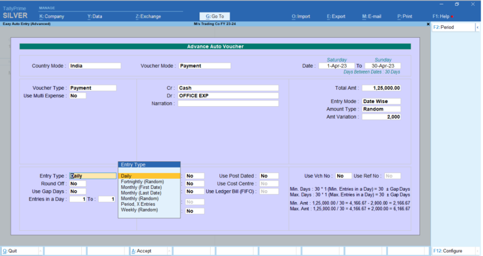Toggle the Use Ref No option

point(392,176)
